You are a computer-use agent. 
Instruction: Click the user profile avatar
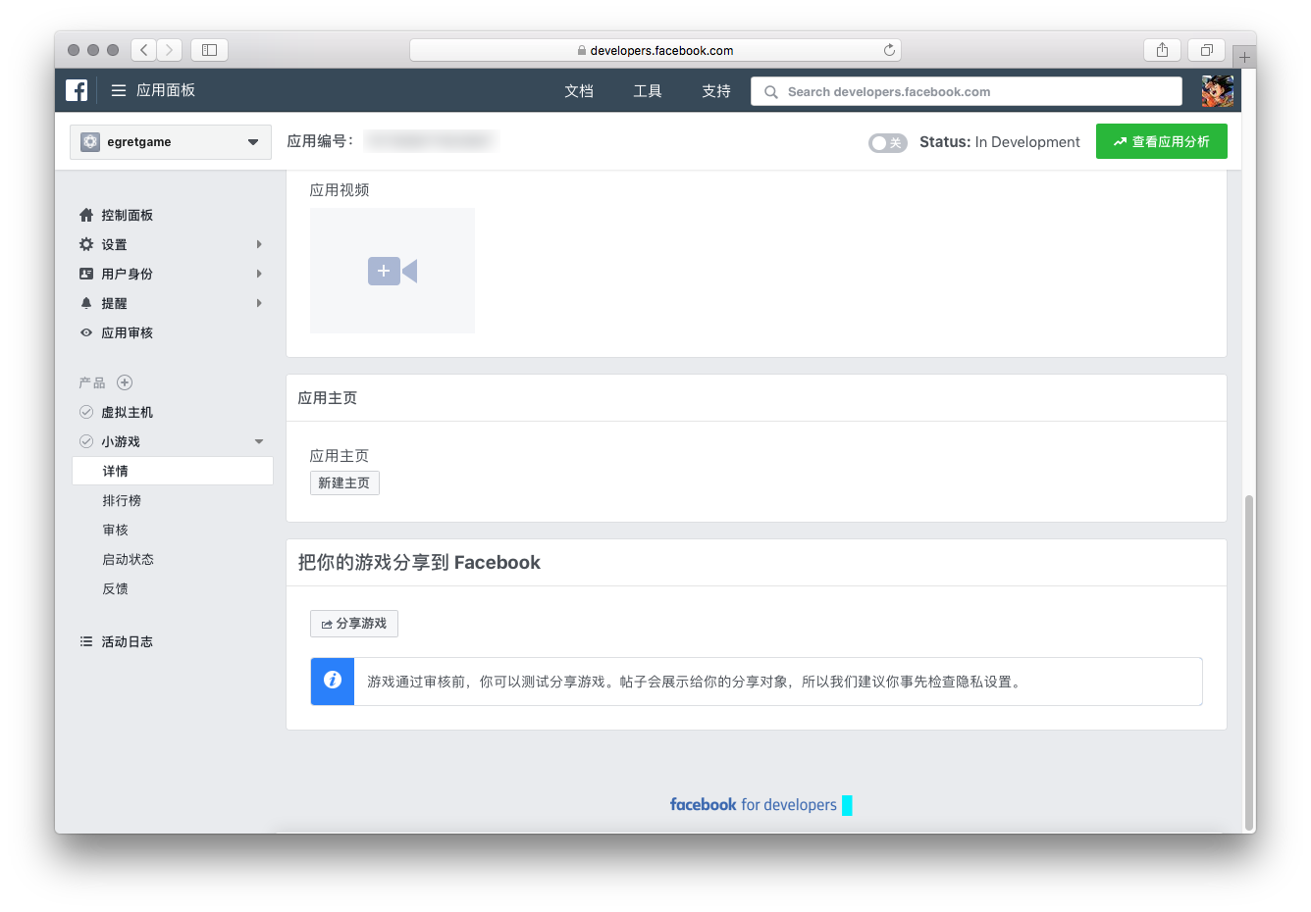(x=1218, y=91)
